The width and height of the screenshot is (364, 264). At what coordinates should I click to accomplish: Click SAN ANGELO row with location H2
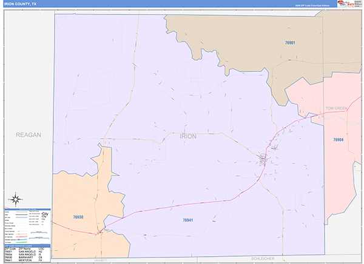click(x=23, y=251)
